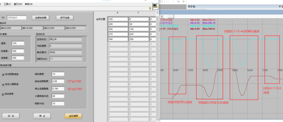283x122 pixels.
Task: Open the 窗口(W) menu
Action: tap(18, 4)
